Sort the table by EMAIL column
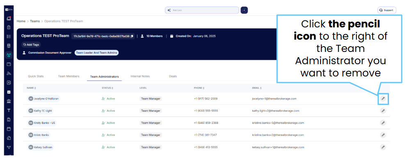Screen dimensions: 405x159 [x=257, y=88]
